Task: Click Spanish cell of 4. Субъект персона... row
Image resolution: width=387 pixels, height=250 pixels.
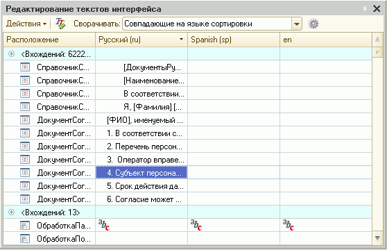Action: click(234, 173)
